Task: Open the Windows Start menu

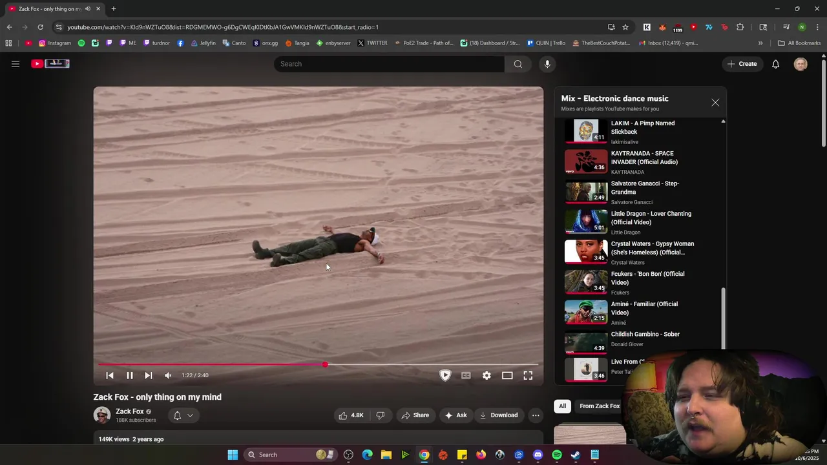Action: point(233,455)
